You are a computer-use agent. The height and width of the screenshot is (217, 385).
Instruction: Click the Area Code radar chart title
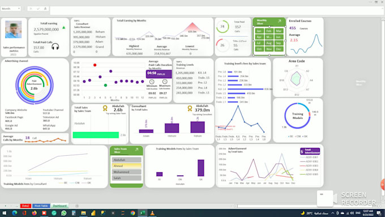click(297, 61)
